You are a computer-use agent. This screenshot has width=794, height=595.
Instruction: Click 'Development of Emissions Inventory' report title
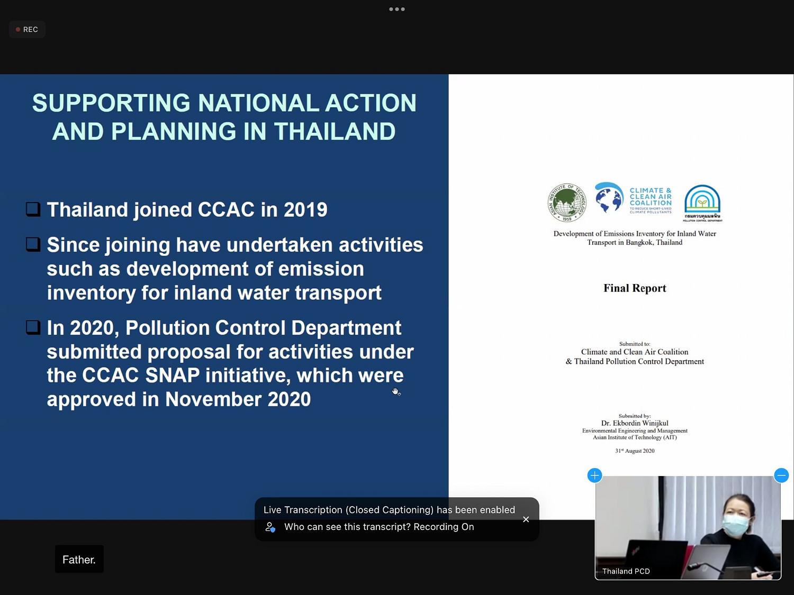click(x=635, y=238)
